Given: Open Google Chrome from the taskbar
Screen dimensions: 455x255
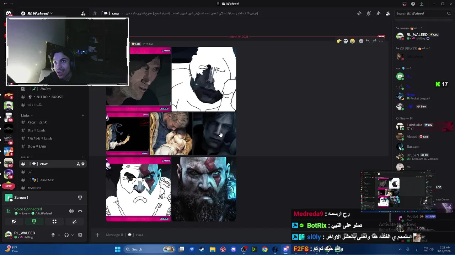Looking at the screenshot, I should point(264,249).
